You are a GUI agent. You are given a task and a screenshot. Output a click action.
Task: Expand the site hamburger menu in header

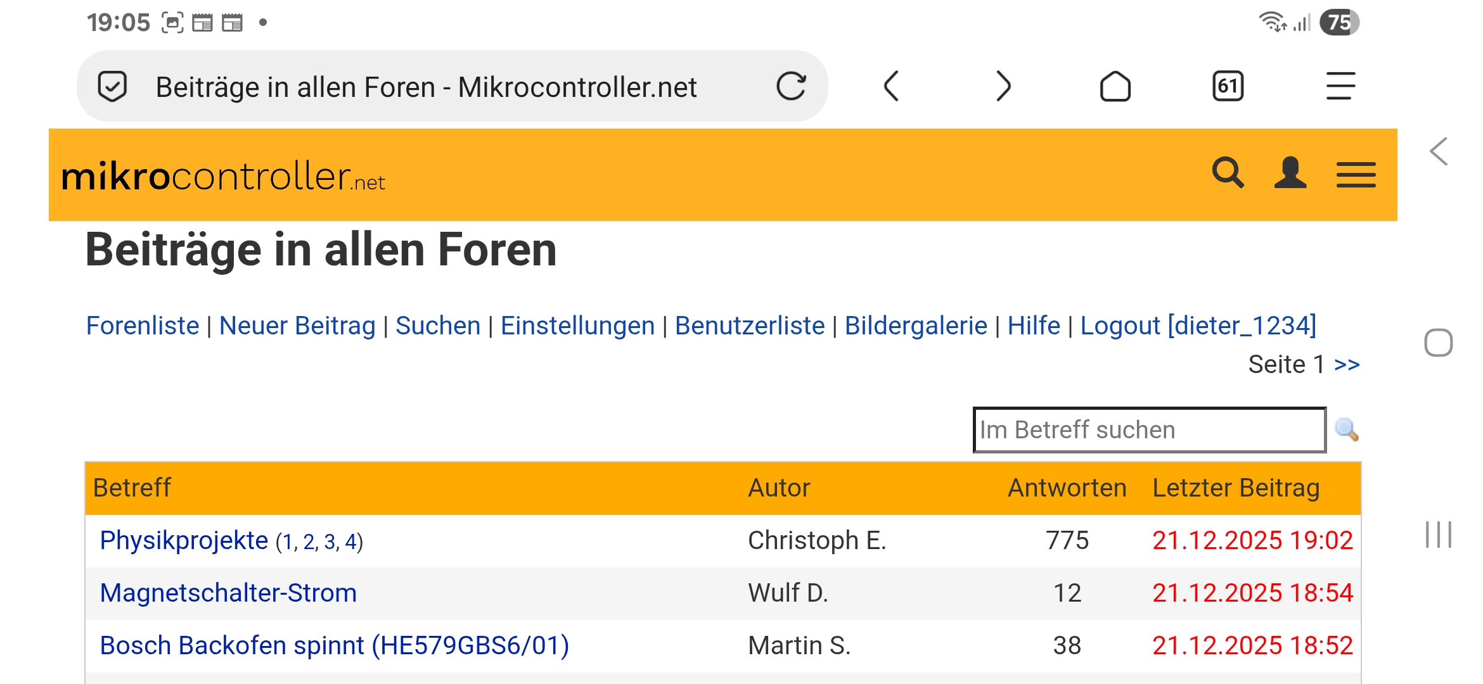point(1356,175)
